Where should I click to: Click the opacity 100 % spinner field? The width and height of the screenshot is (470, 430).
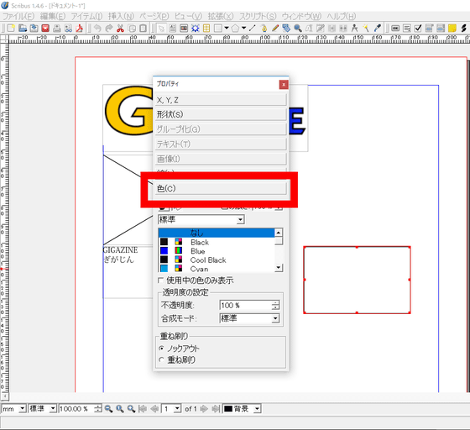[x=249, y=305]
